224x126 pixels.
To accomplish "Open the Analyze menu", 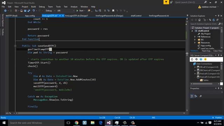I will (74, 7).
